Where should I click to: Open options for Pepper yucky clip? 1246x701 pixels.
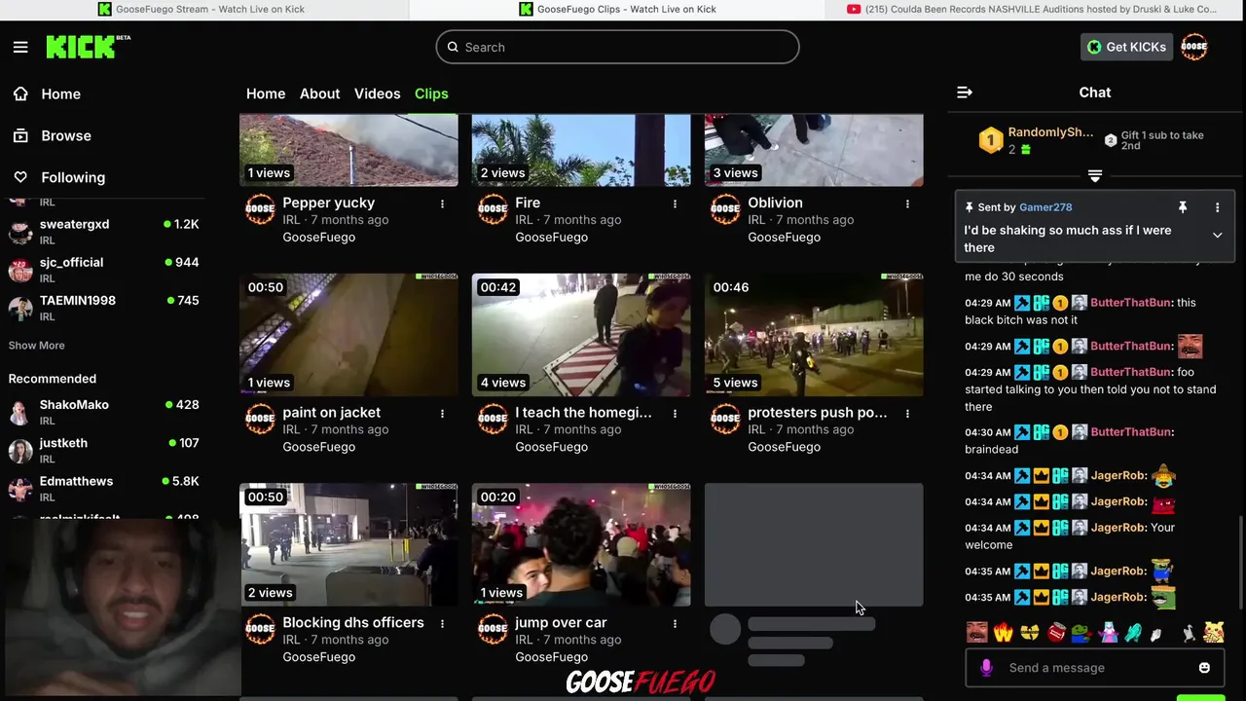click(x=442, y=203)
